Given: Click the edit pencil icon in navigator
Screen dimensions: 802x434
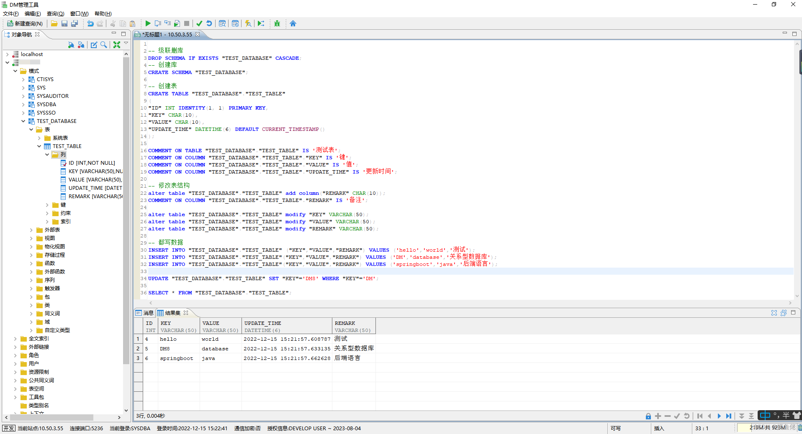Looking at the screenshot, I should (94, 45).
